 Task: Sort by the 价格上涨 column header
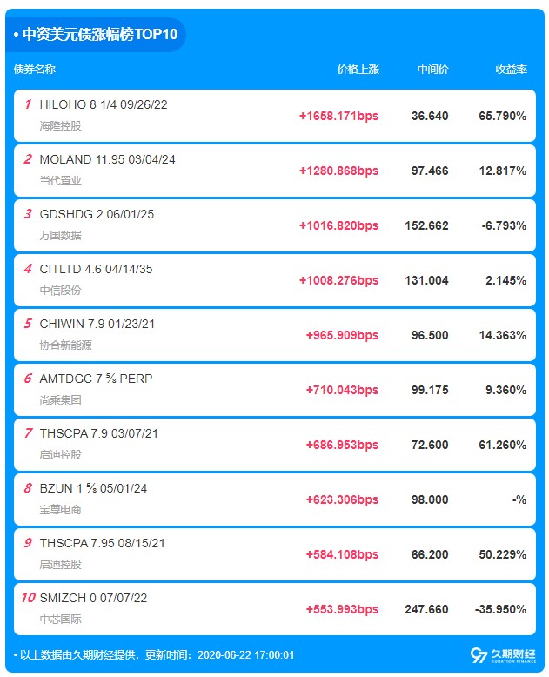coord(358,70)
